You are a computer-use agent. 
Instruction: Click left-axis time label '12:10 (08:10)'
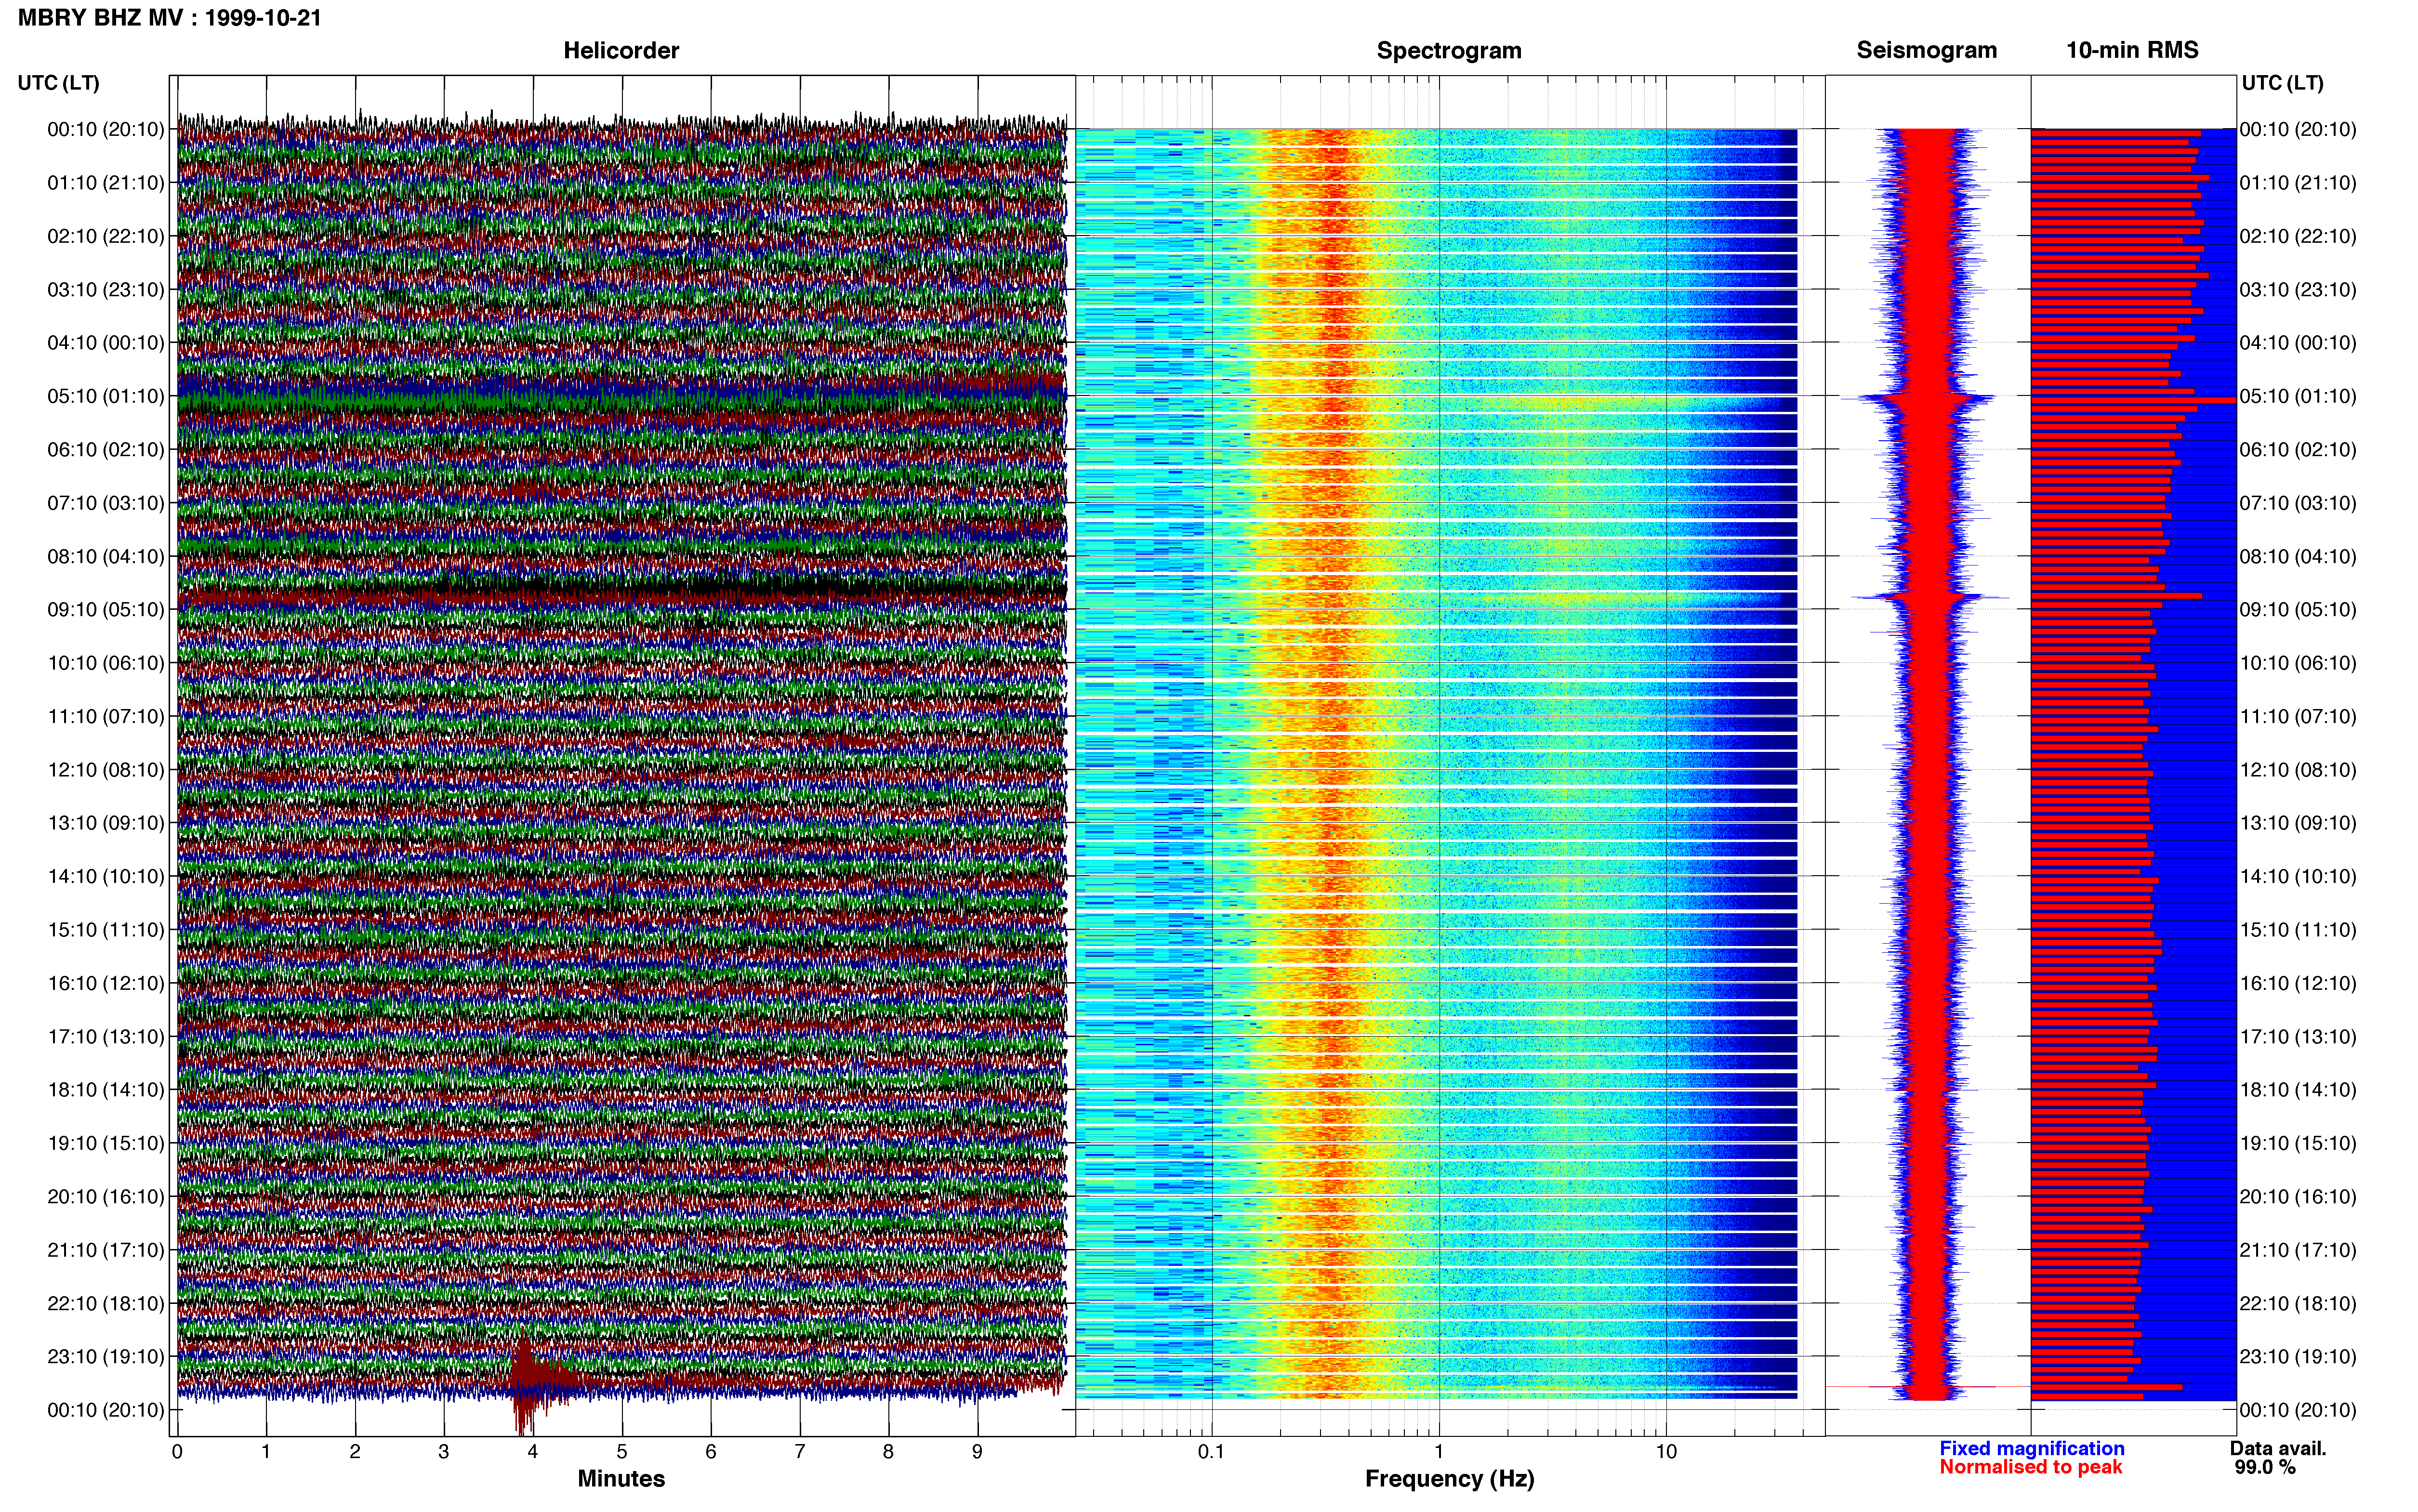(x=106, y=770)
